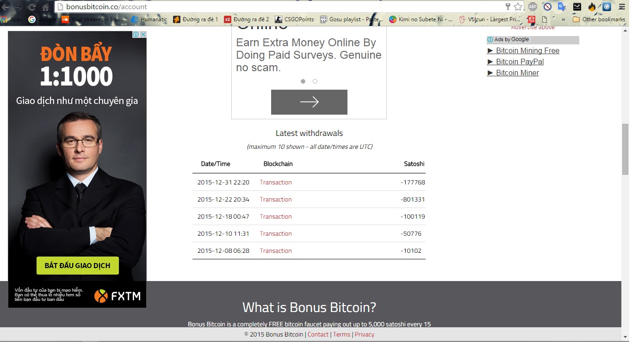Open AdChoices info icon on FXTM ad
The width and height of the screenshot is (632, 355).
[x=136, y=35]
